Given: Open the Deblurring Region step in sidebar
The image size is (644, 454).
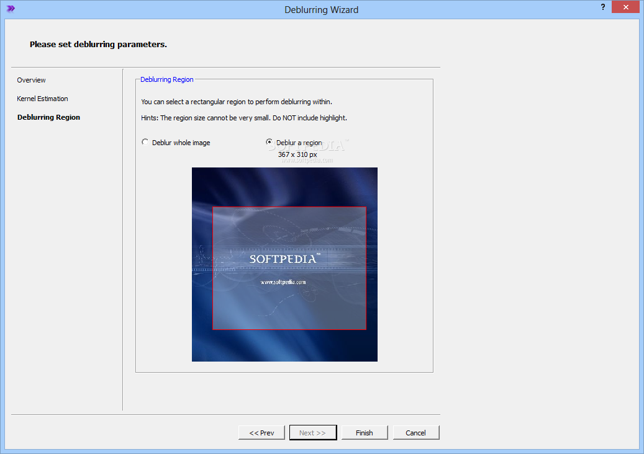Looking at the screenshot, I should point(48,117).
